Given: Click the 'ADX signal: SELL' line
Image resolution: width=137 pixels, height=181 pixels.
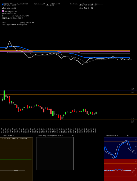Looking at the screenshot, I should (15, 25).
